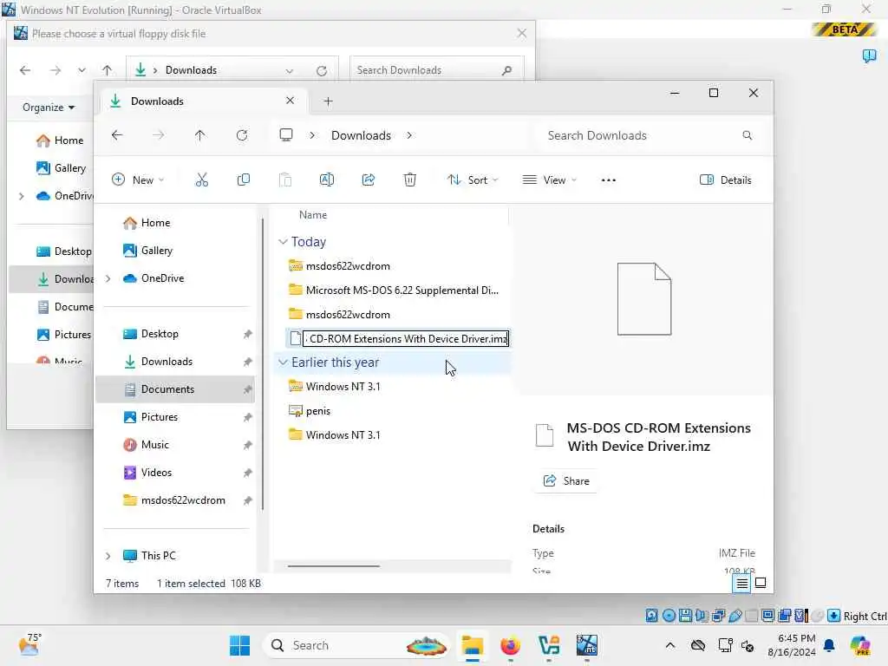Click the horizontal scrollbar under file list
Screen dimensions: 888x666
334,565
